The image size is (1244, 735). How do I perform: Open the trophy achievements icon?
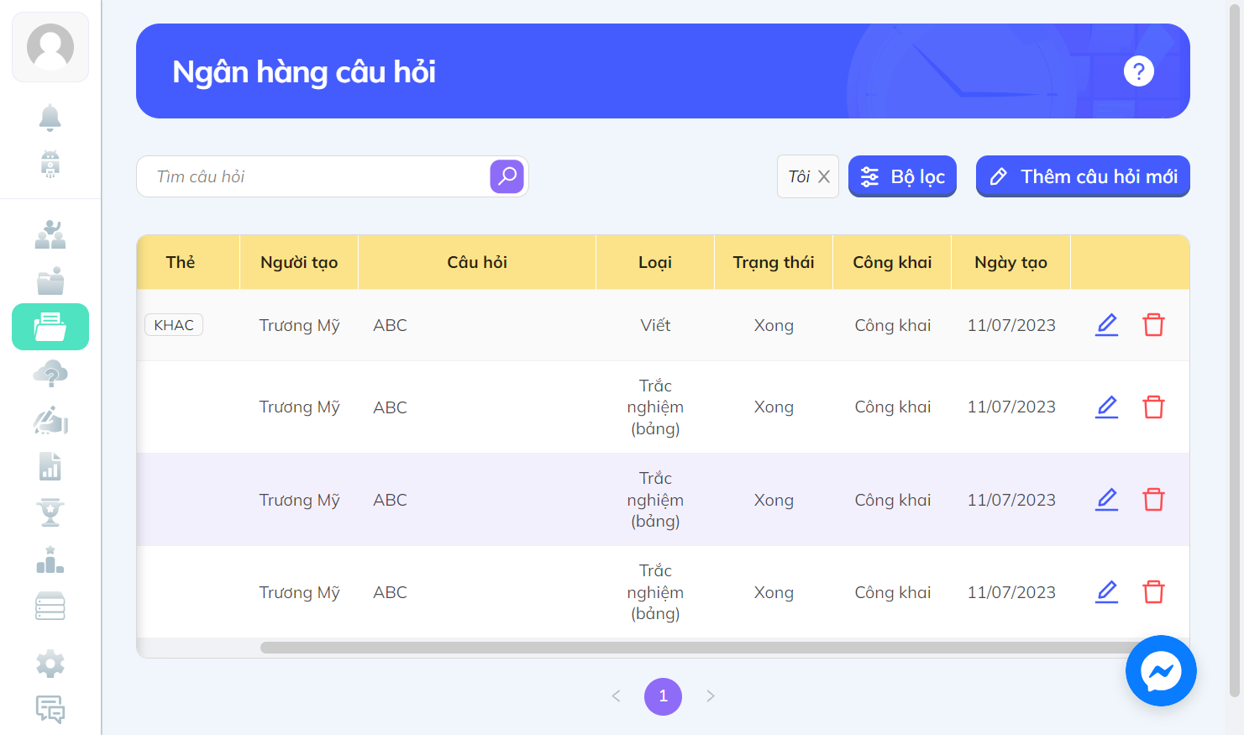pos(50,512)
